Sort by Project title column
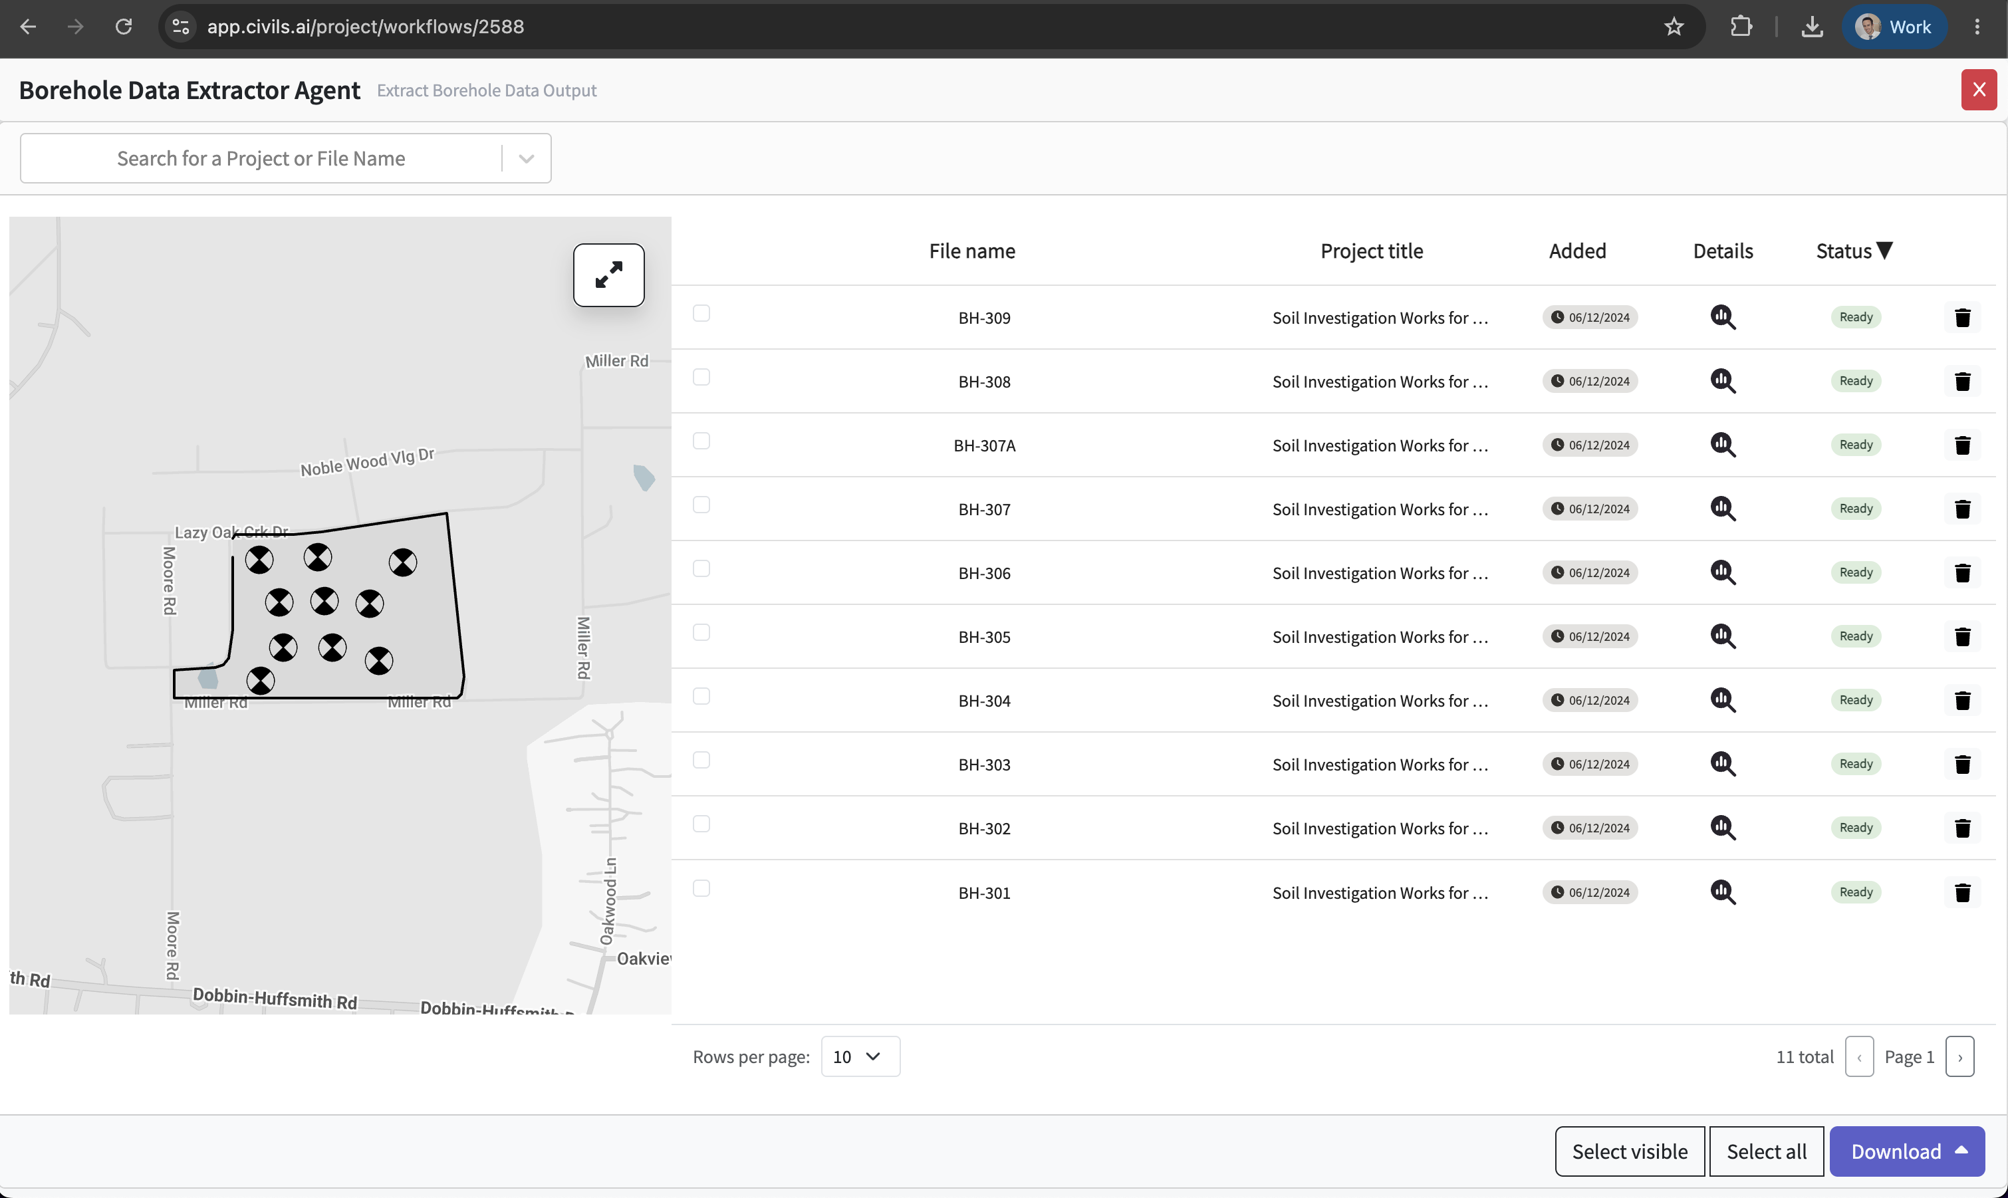The width and height of the screenshot is (2008, 1198). coord(1371,251)
